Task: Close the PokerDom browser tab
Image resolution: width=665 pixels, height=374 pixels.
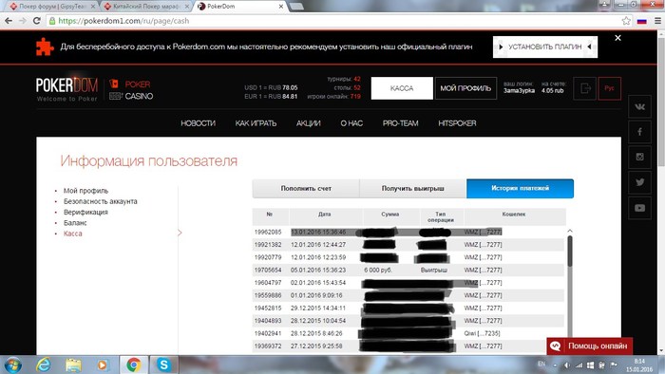Action: 281,7
